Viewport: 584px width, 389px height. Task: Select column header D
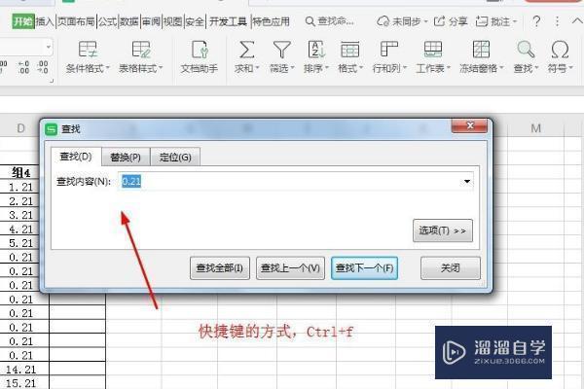[x=20, y=128]
